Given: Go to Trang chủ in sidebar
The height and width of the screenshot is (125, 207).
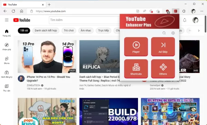Looking at the screenshot, I should (x=7, y=33).
